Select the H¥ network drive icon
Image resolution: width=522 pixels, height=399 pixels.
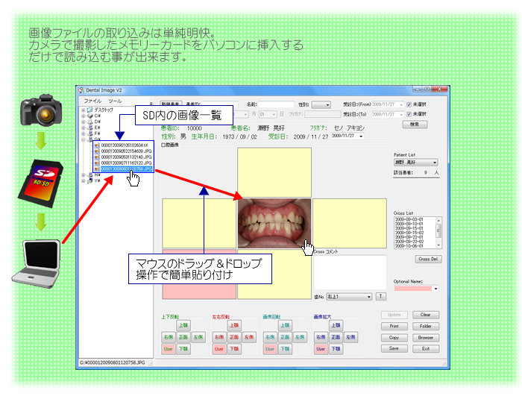click(x=89, y=175)
